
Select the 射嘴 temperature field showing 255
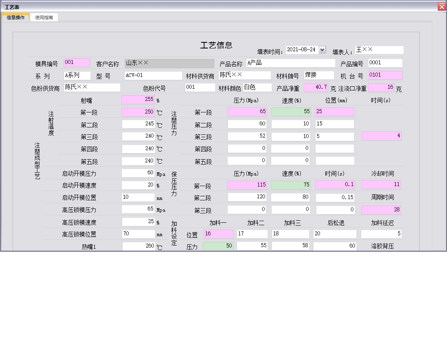138,99
